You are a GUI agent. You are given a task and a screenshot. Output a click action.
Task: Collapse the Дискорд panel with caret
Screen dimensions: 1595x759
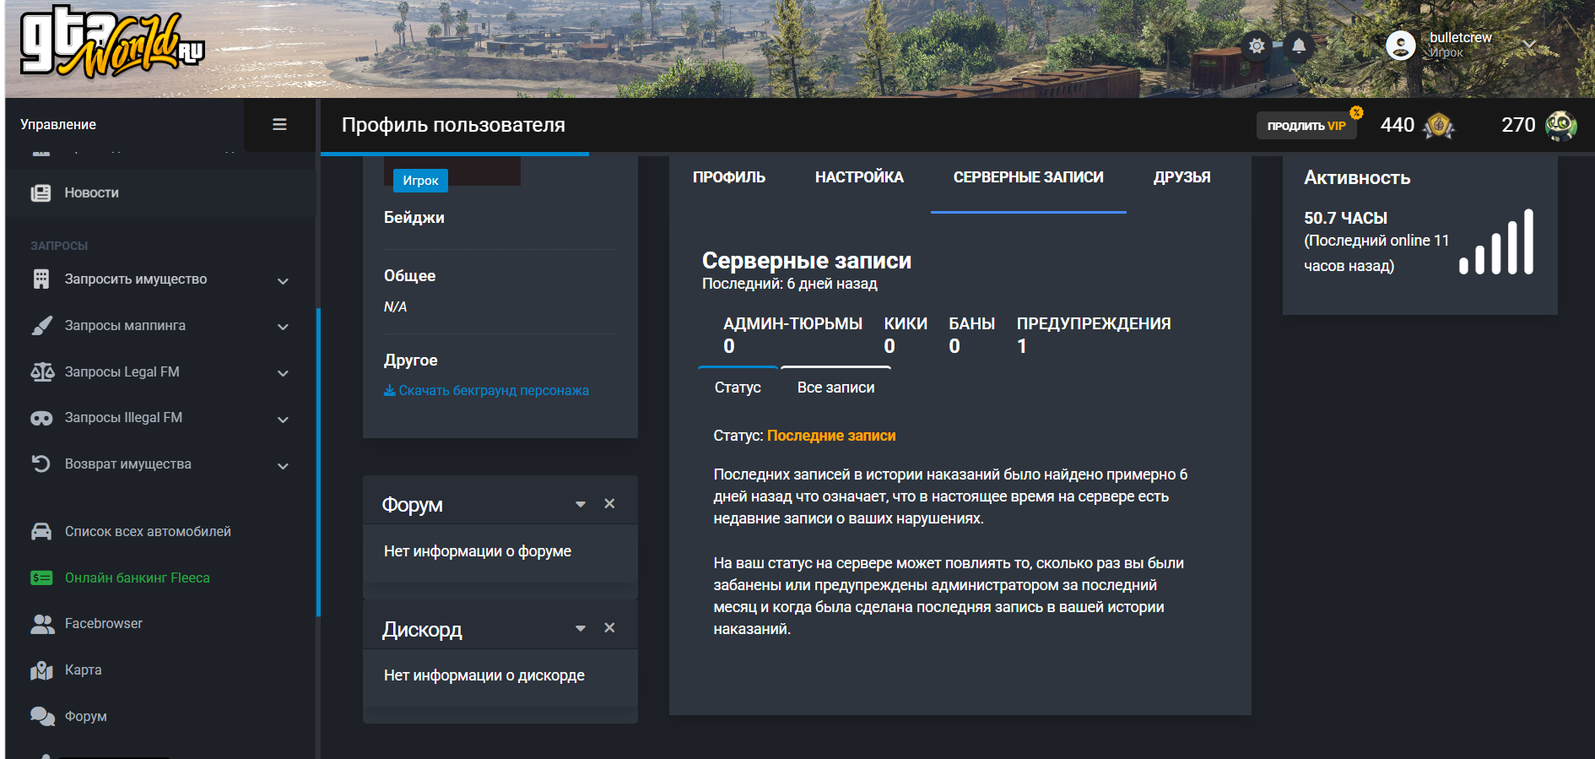(x=581, y=628)
